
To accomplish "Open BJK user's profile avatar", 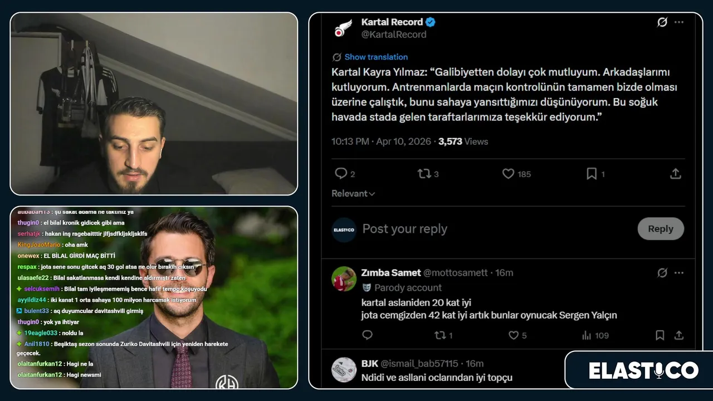I will 344,369.
